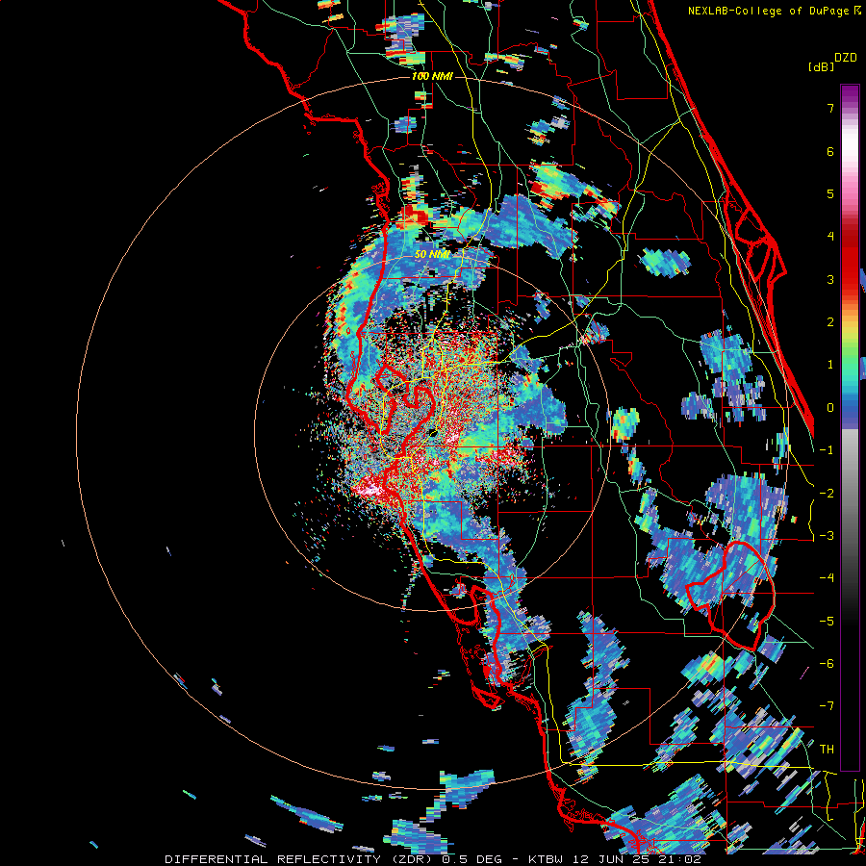Viewport: 866px width, 866px height.
Task: Click the 50 NMI range ring label
Action: click(432, 255)
